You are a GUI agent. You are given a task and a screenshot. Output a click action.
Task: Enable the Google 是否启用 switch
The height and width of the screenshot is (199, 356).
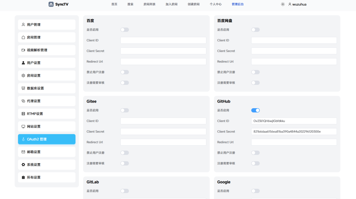(x=256, y=191)
